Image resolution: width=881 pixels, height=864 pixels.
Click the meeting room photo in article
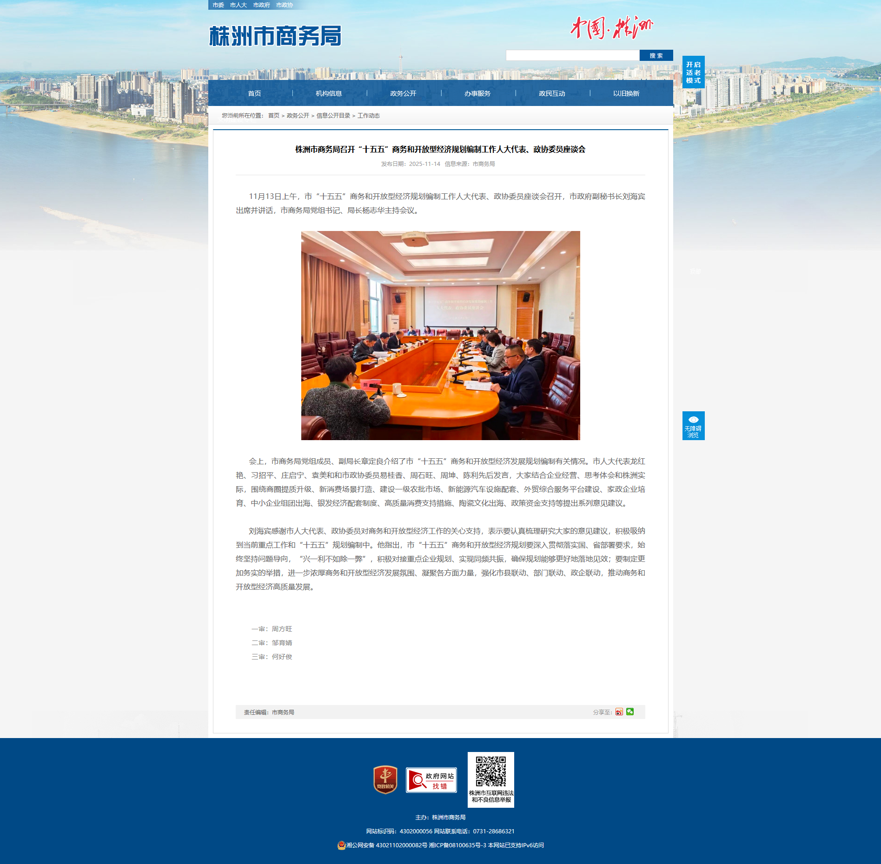point(440,335)
